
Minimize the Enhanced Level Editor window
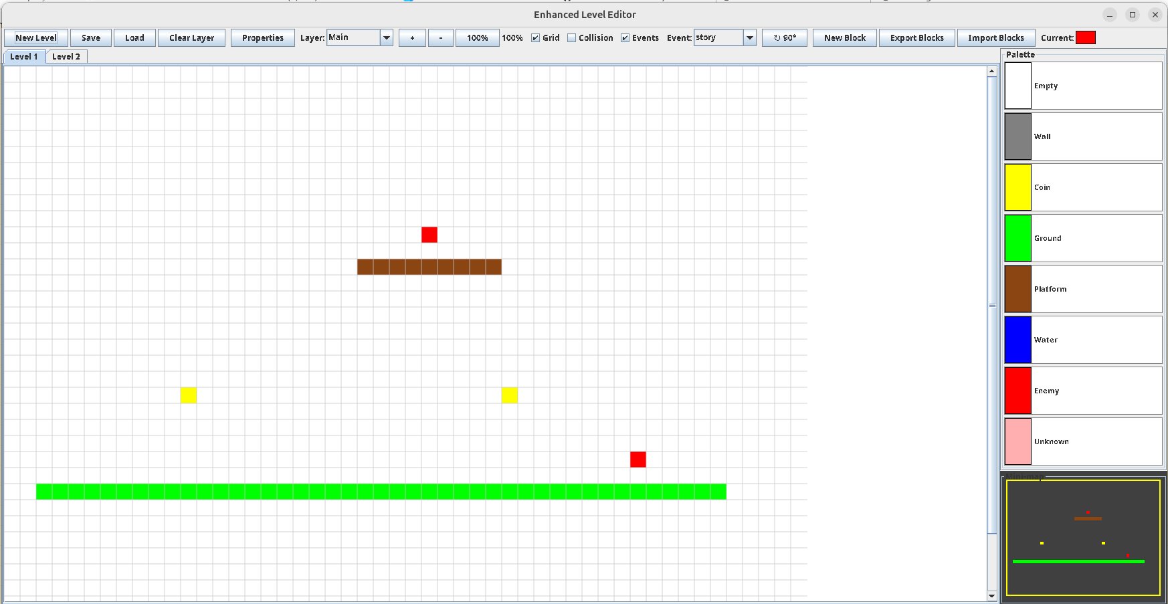(x=1110, y=15)
